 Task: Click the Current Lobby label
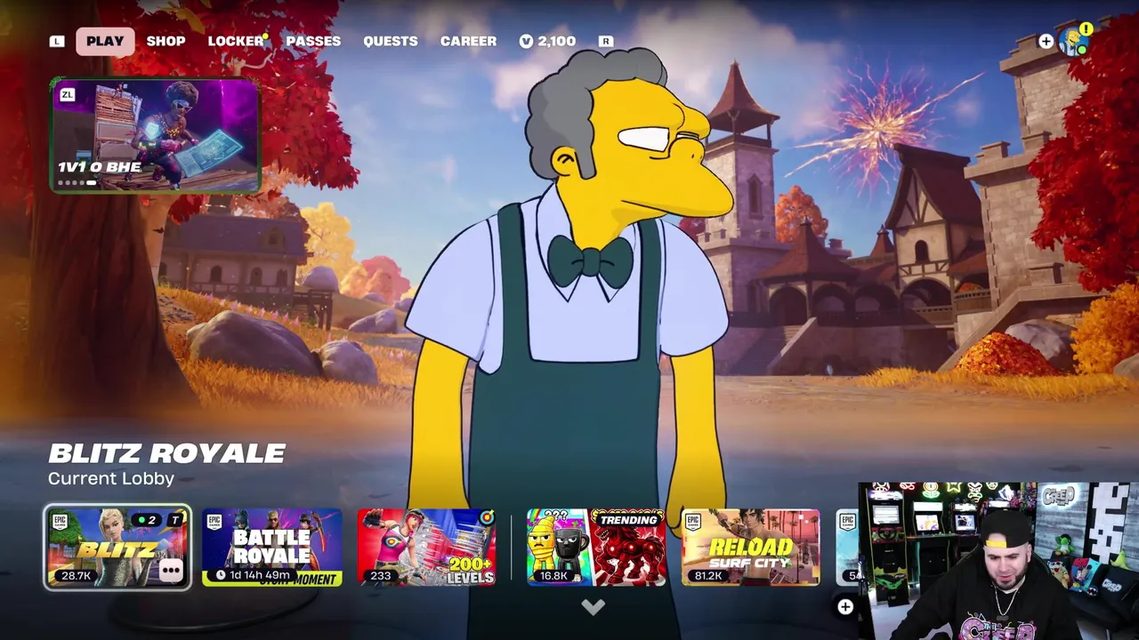tap(111, 478)
